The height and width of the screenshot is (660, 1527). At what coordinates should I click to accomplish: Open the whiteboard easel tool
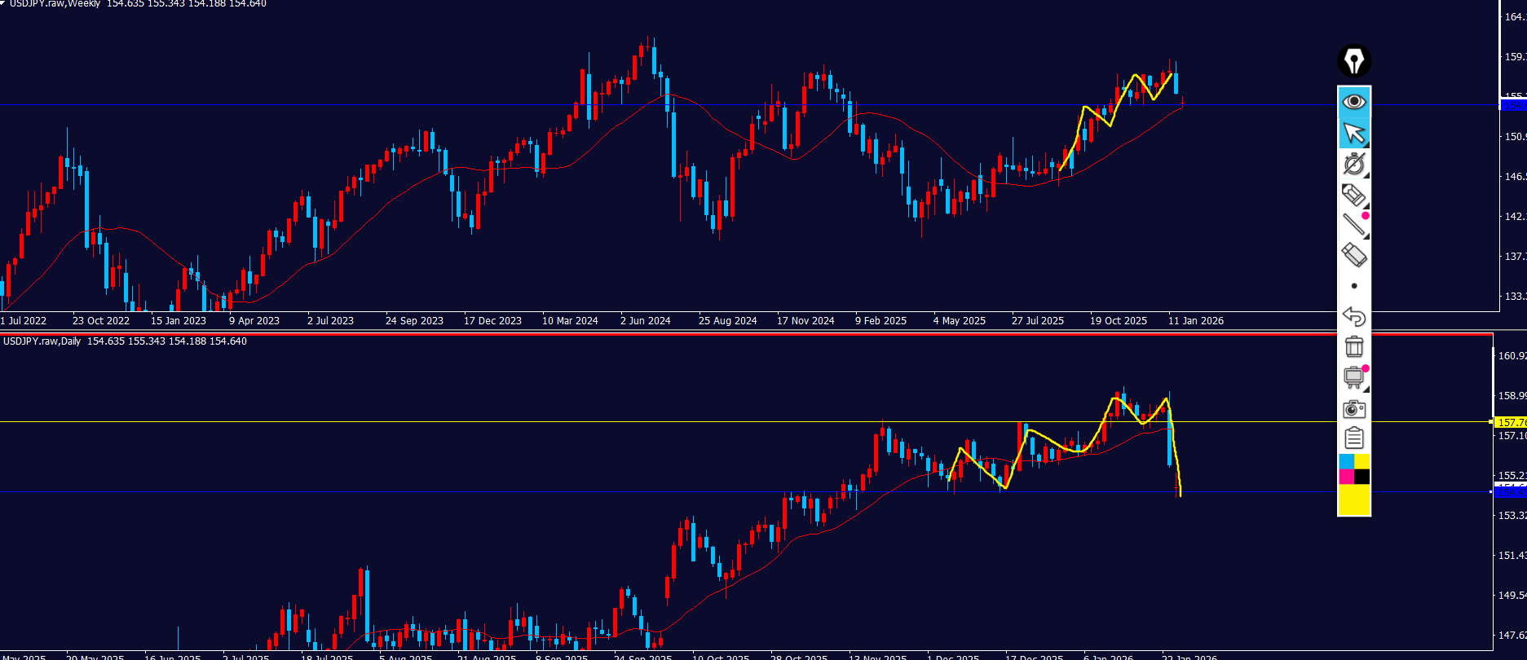(x=1354, y=377)
